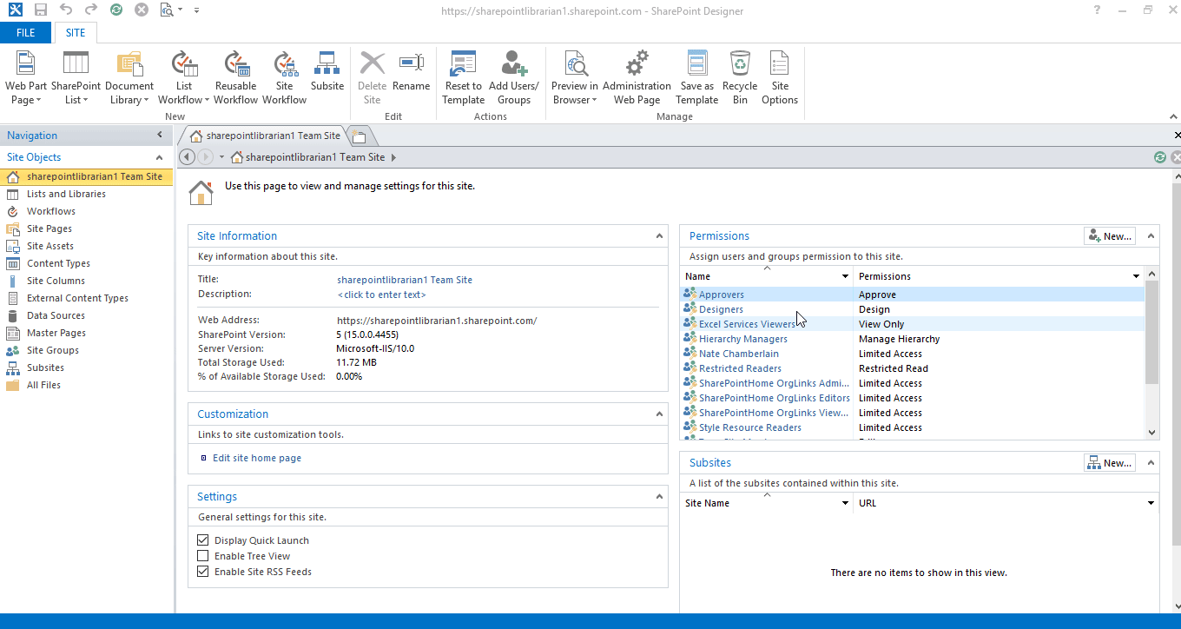Enable Tree View setting
This screenshot has width=1181, height=629.
[x=202, y=555]
